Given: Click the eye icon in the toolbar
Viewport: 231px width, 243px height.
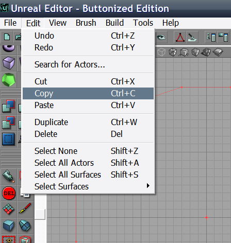Looking at the screenshot, I should pos(161,37).
